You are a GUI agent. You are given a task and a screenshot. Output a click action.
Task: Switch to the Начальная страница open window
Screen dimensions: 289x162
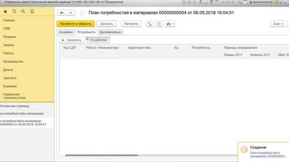14,106
